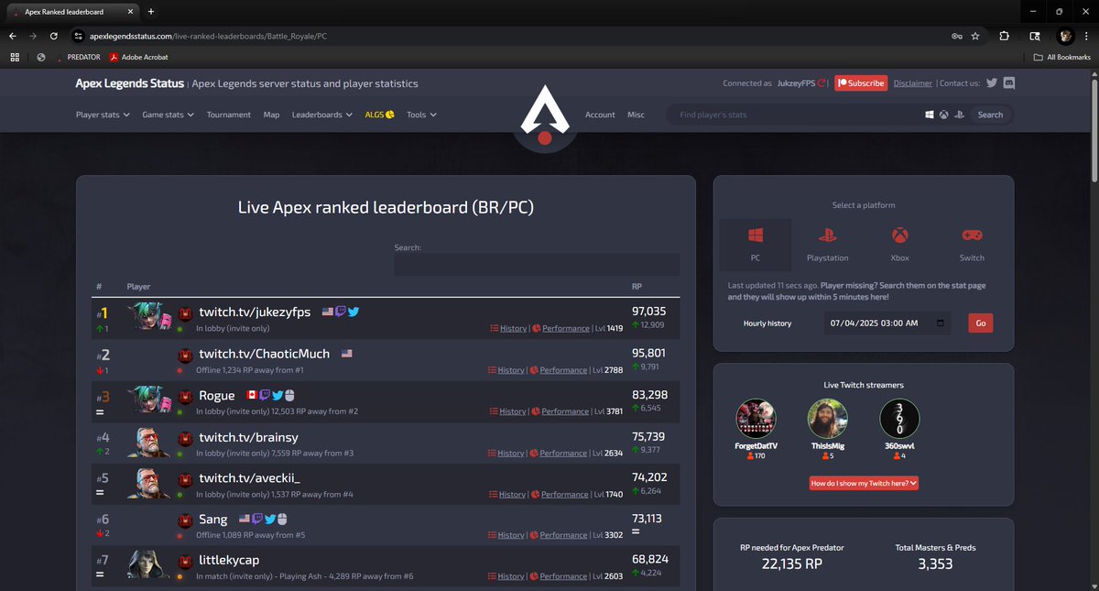Open the Account nav item
This screenshot has height=591, width=1099.
(x=600, y=115)
